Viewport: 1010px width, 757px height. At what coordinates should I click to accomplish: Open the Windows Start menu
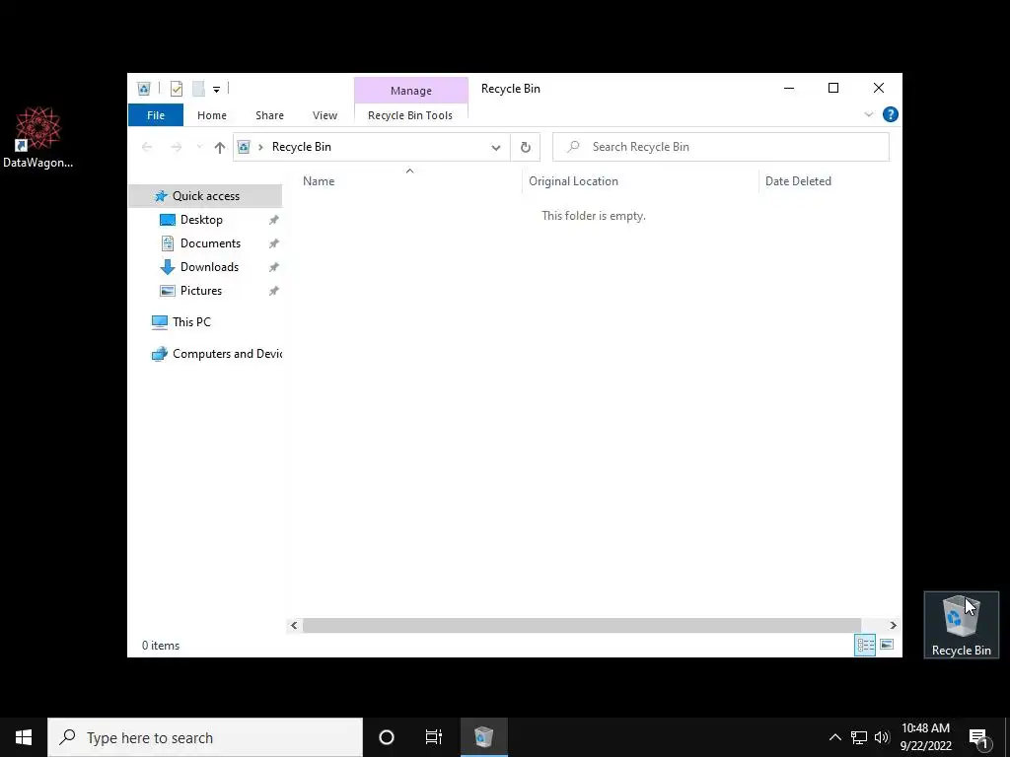coord(24,737)
